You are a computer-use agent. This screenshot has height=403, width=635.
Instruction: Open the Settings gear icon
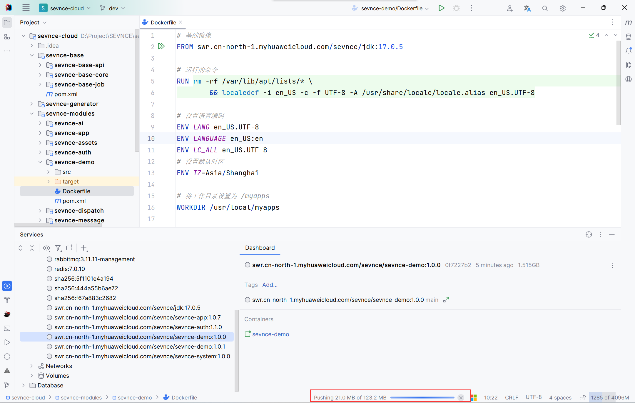563,8
